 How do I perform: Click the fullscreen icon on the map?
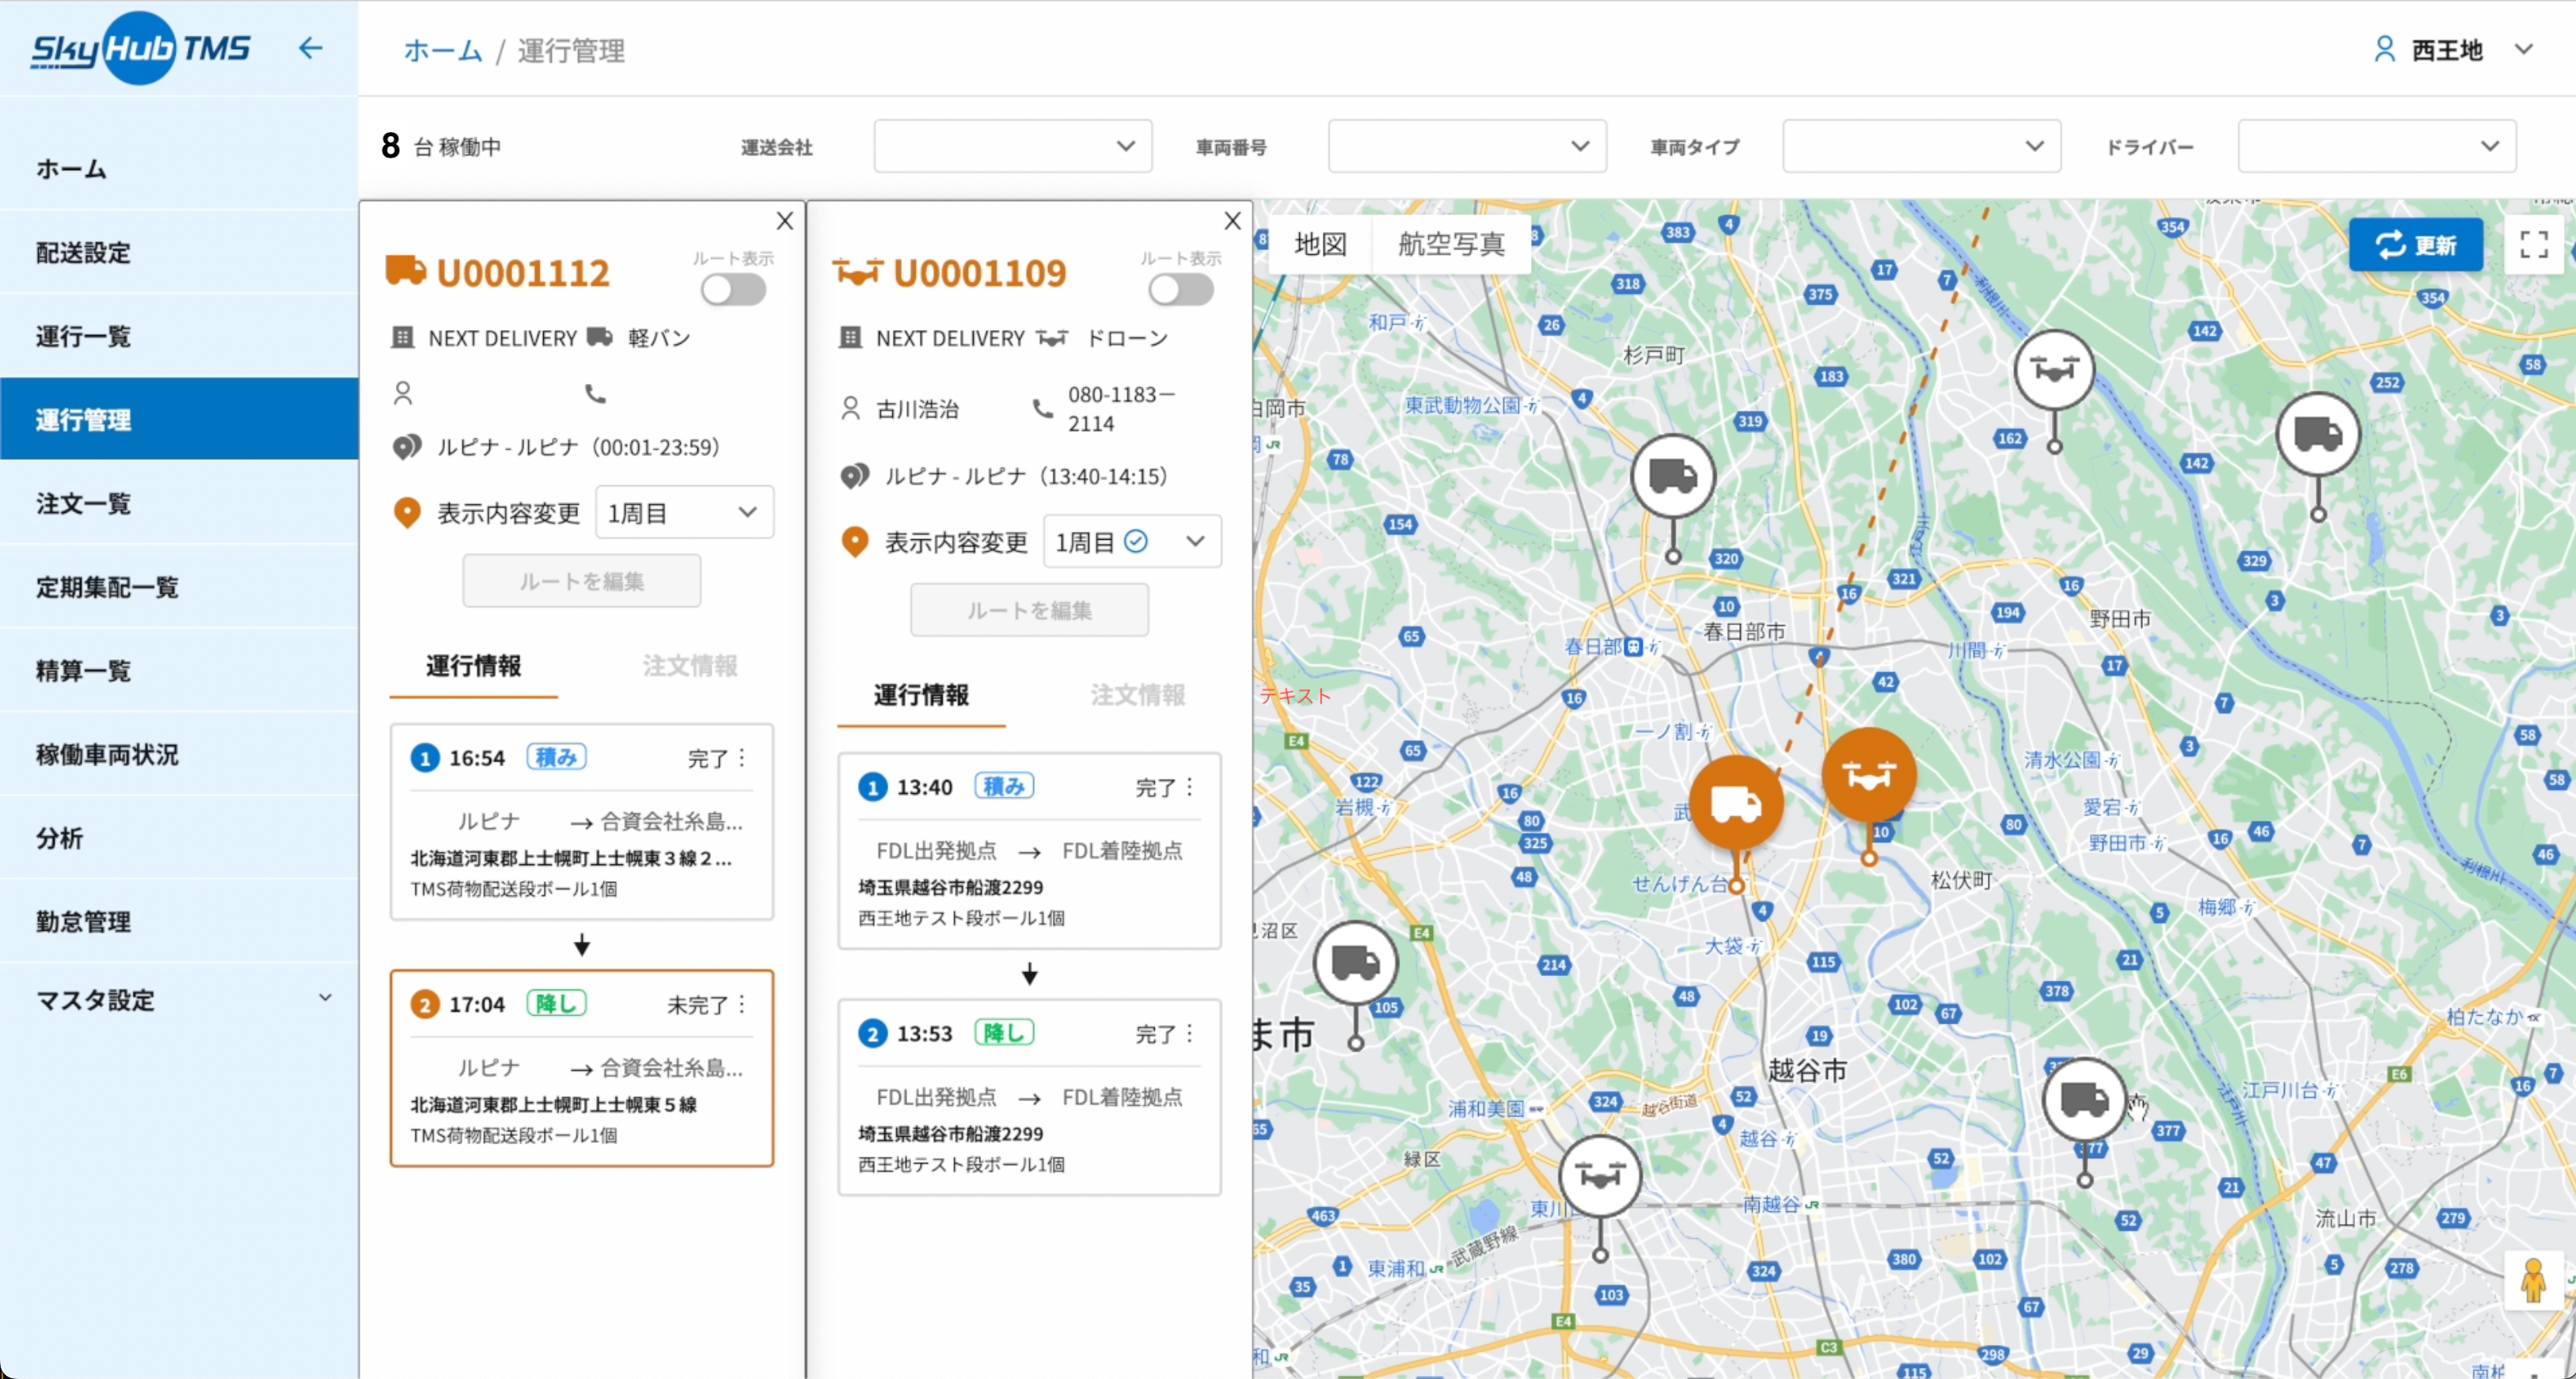coord(2535,244)
